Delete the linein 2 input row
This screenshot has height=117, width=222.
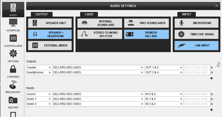point(212,104)
